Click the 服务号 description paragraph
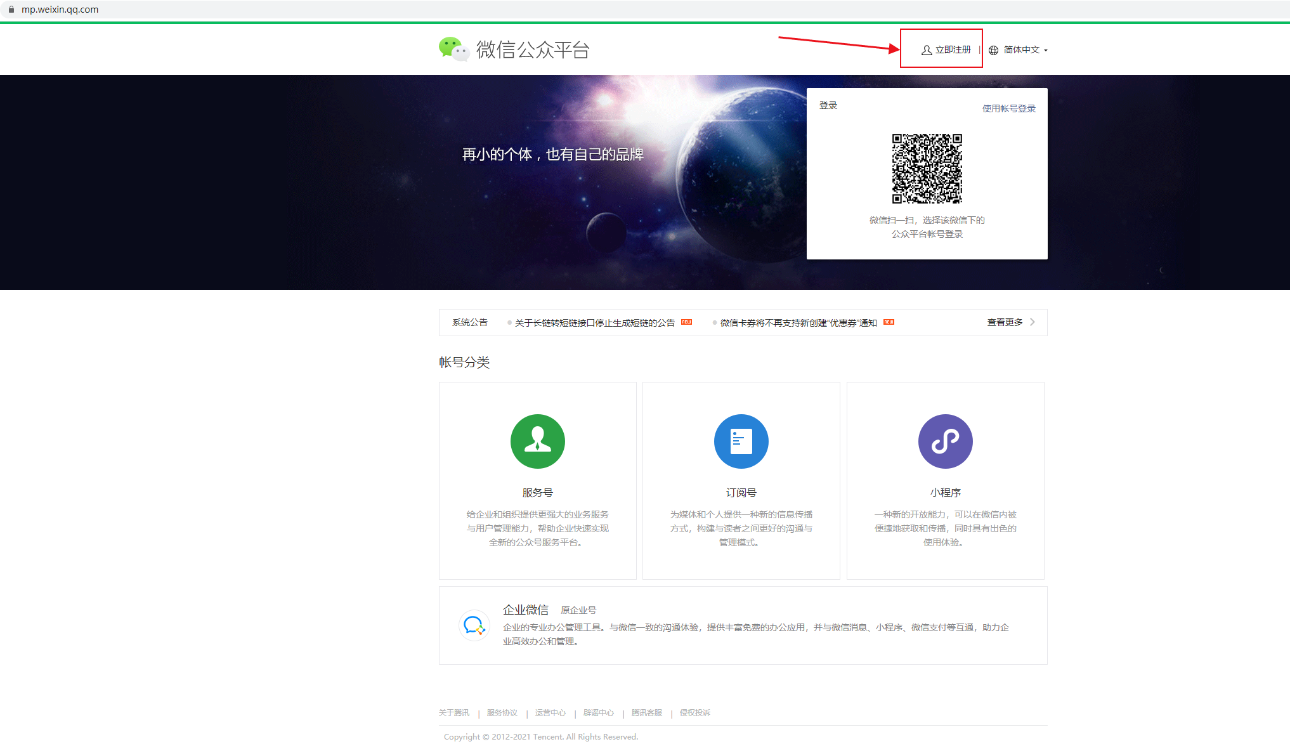1290x751 pixels. [538, 528]
